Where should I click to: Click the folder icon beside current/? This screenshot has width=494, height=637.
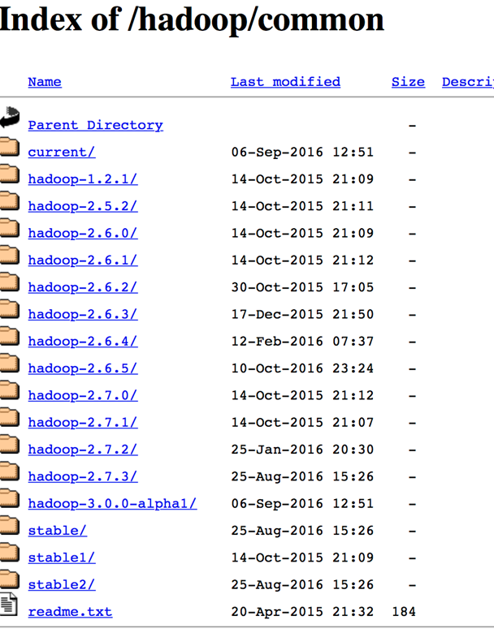(9, 147)
